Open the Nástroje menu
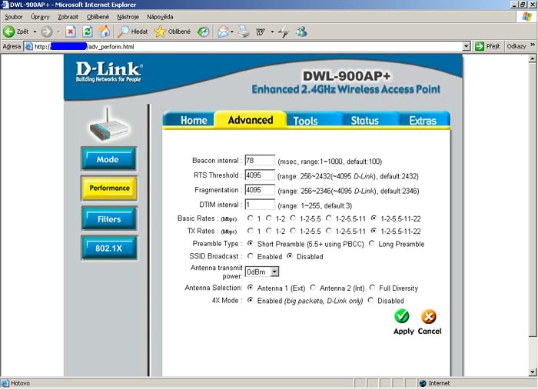The image size is (538, 390). tap(128, 17)
